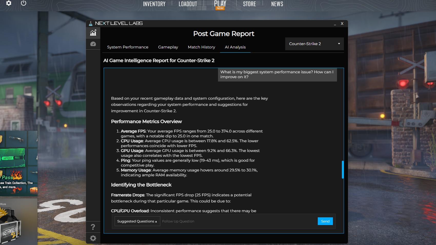The image size is (436, 245).
Task: Switch to the System Performance tab
Action: point(128,47)
